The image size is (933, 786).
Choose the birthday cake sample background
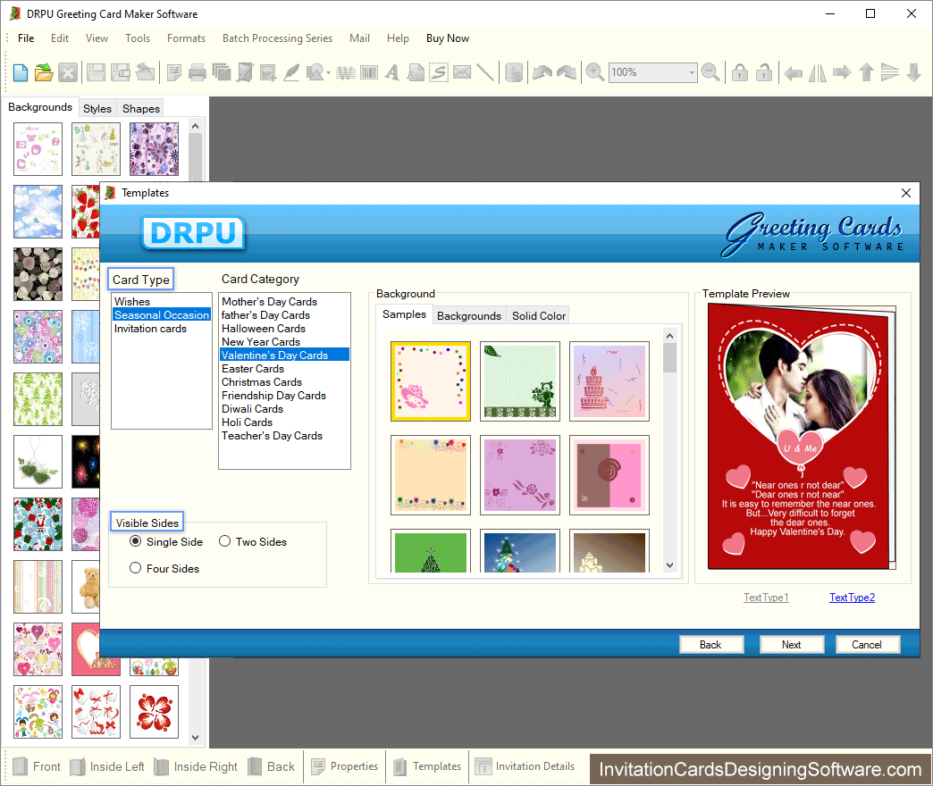(609, 381)
